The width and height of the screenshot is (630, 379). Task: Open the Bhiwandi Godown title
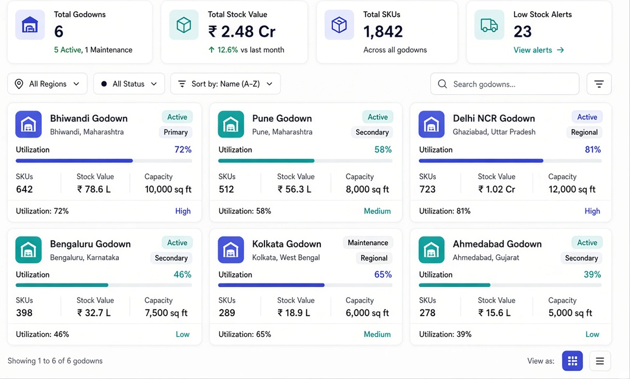[89, 118]
